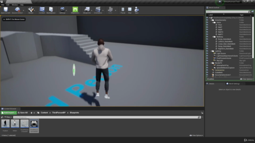Eject from the player controller
Viewport: 255px width, 143px height.
pos(137,10)
